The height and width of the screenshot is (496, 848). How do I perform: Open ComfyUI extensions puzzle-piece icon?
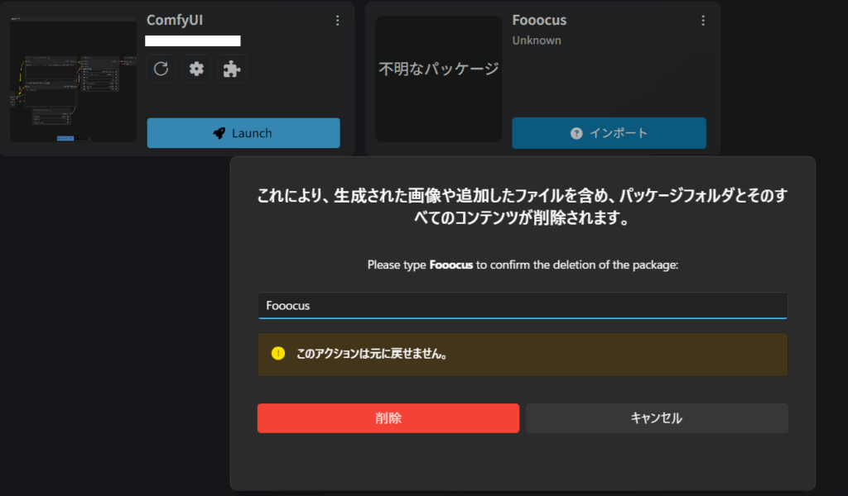coord(232,69)
